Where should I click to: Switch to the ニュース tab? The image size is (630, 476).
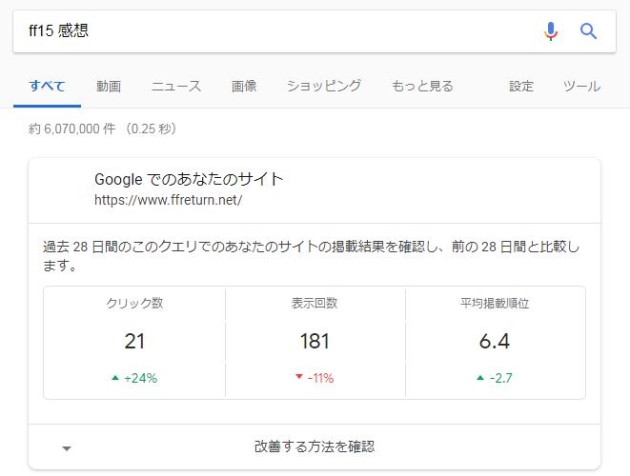coord(176,86)
